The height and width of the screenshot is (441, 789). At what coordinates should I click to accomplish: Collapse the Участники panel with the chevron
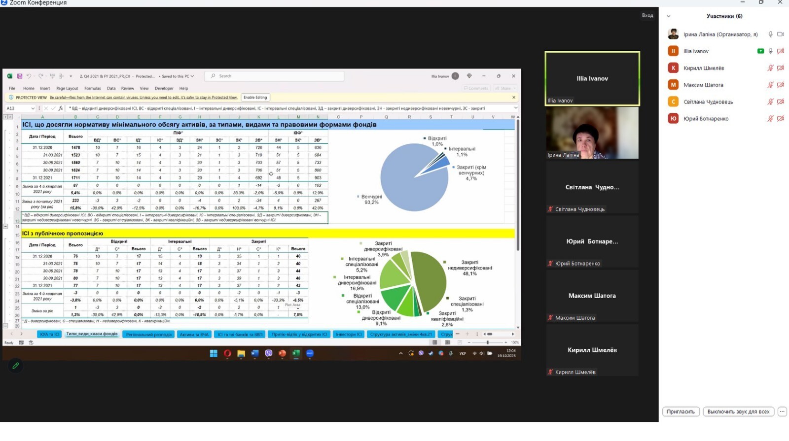669,16
